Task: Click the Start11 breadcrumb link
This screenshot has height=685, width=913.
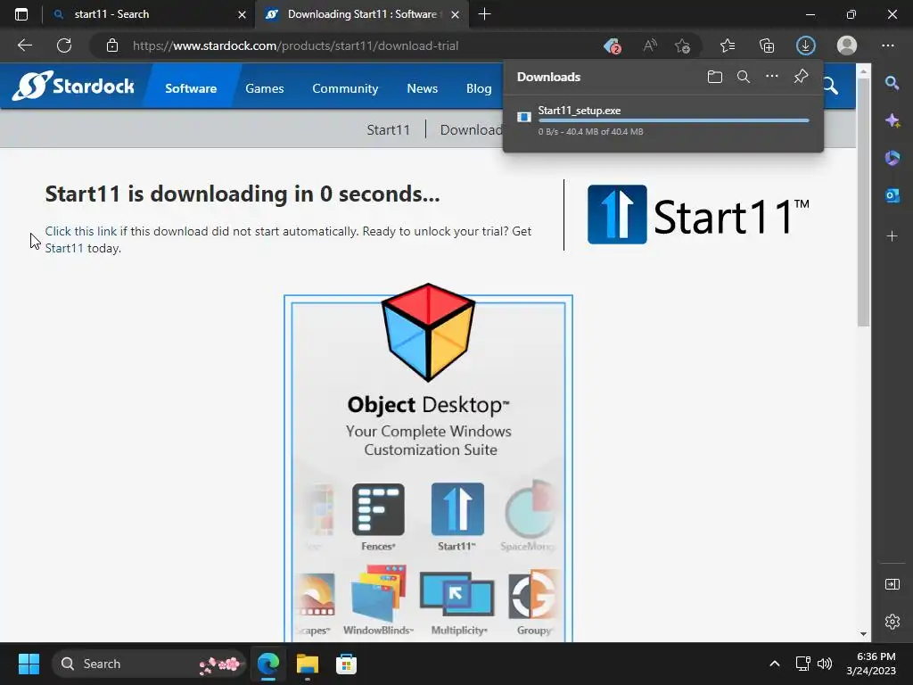Action: 388,130
